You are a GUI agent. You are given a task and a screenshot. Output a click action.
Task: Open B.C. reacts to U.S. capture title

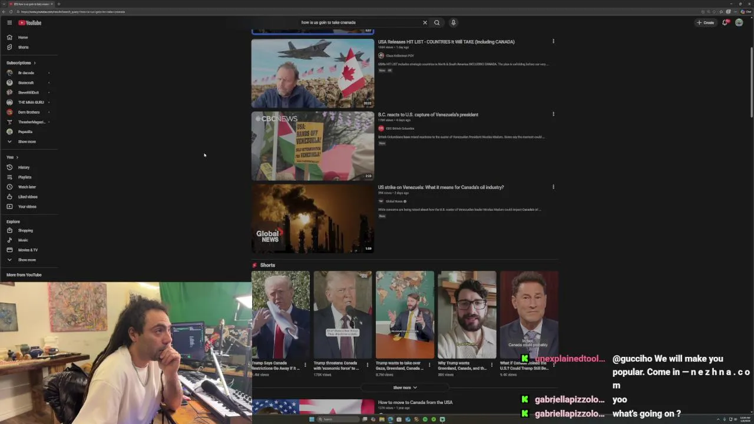tap(428, 115)
